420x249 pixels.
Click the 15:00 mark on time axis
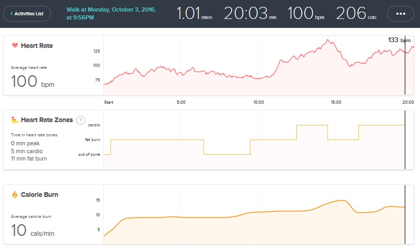(336, 102)
